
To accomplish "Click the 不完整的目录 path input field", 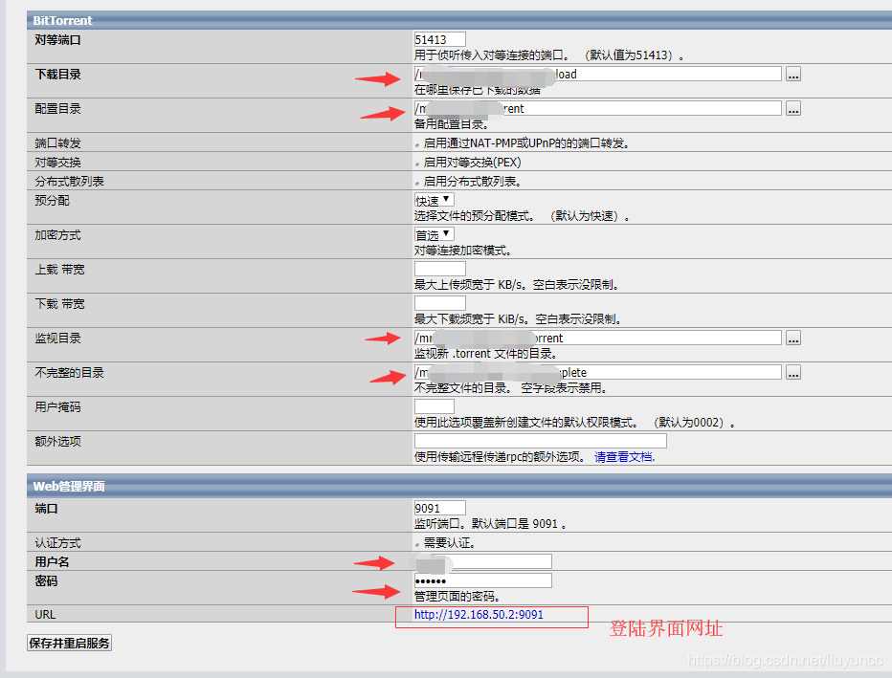I will (597, 372).
